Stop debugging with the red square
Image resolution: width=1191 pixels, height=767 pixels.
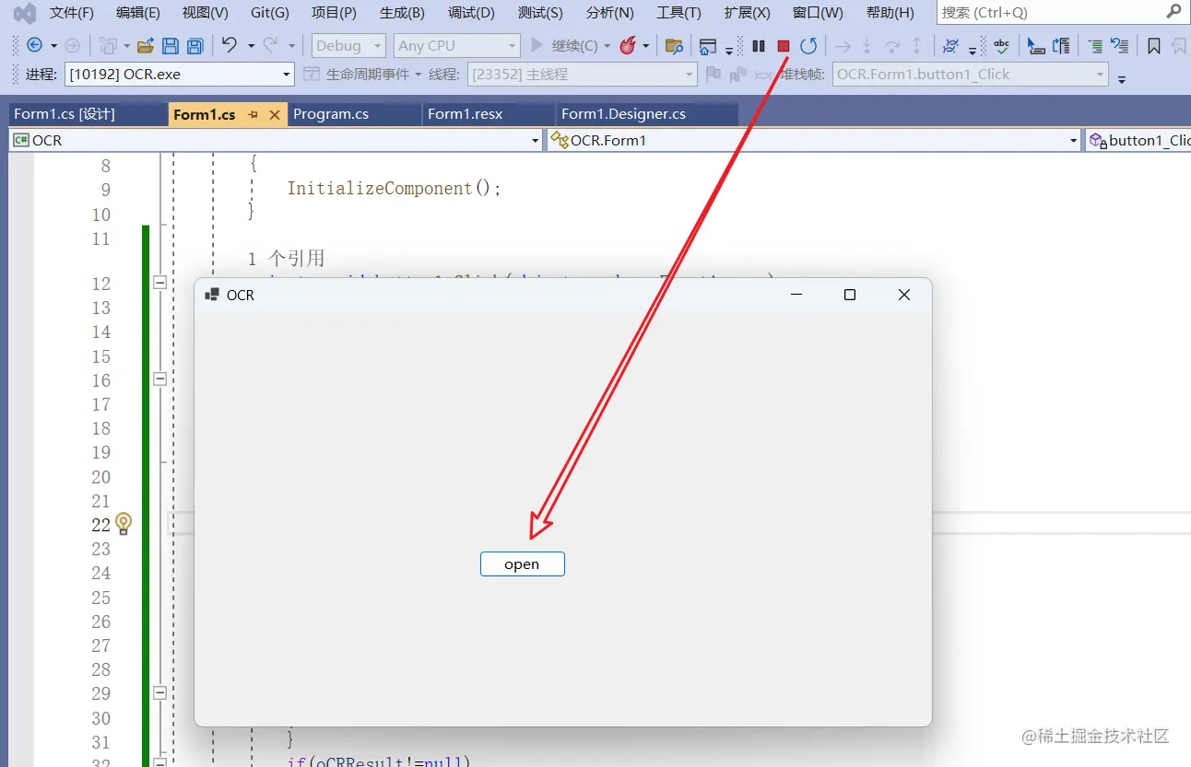784,45
